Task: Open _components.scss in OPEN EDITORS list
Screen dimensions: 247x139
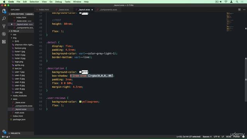Action: tap(25, 28)
